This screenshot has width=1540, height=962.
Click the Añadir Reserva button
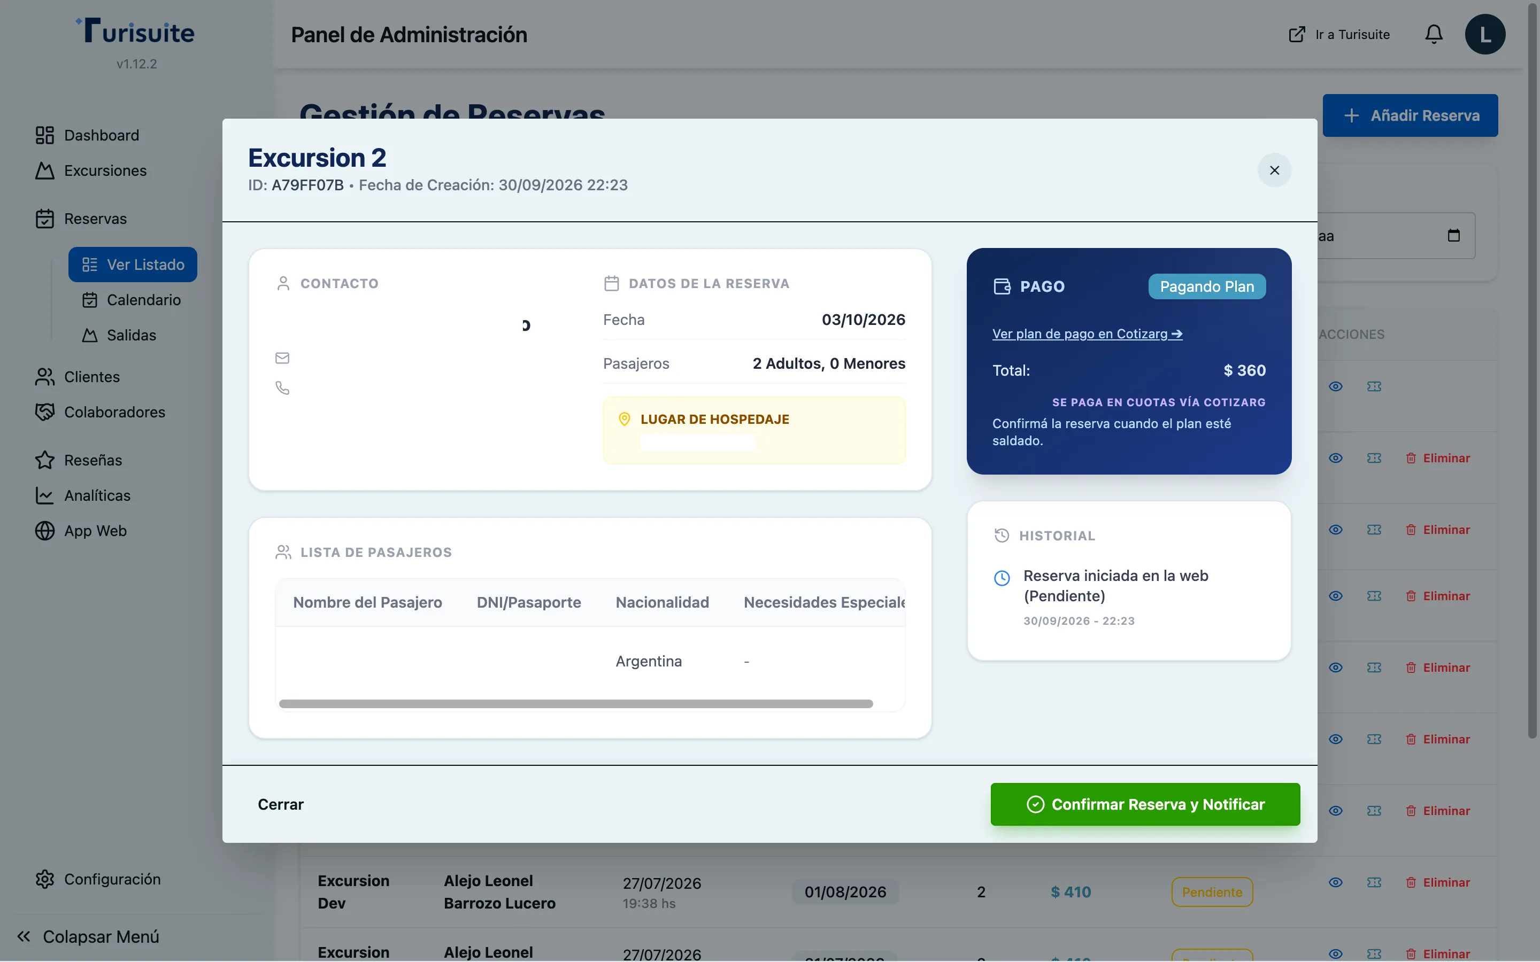[1410, 115]
